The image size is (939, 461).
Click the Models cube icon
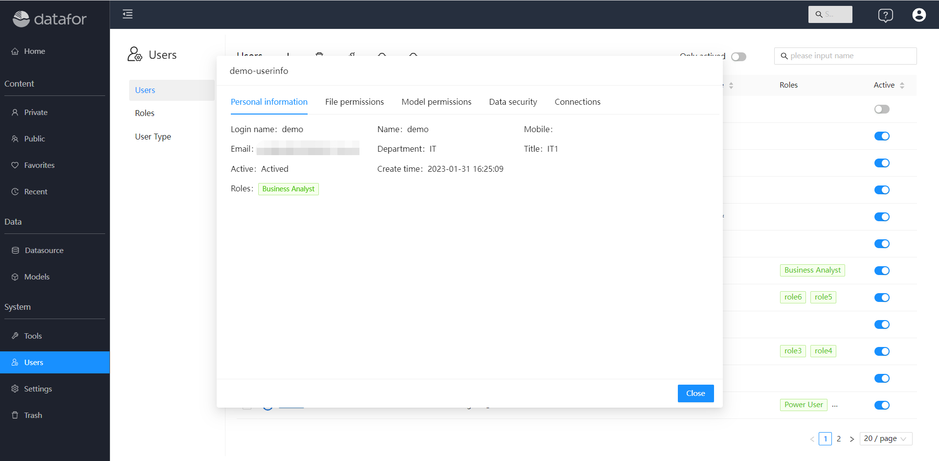coord(15,277)
